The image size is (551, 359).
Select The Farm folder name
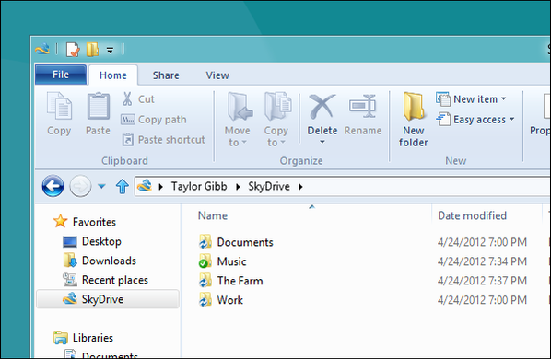click(240, 281)
